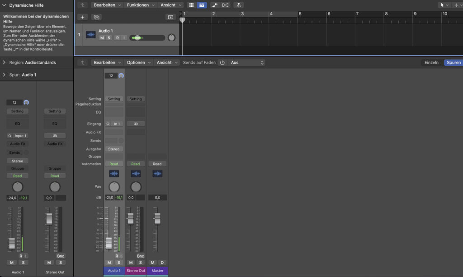Open the Funktionen dropdown in tracks area
Viewport: 463px width, 277px height.
(141, 5)
